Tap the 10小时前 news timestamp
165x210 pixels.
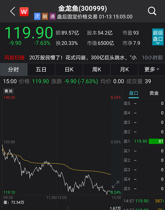[x=153, y=58]
